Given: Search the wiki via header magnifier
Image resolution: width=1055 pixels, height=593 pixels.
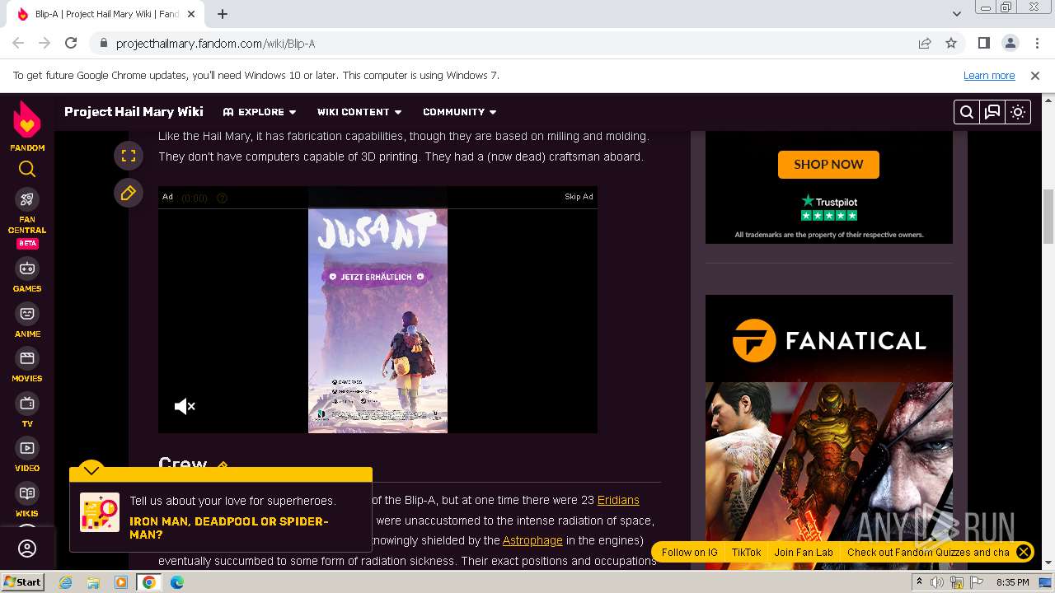Looking at the screenshot, I should pyautogui.click(x=967, y=112).
